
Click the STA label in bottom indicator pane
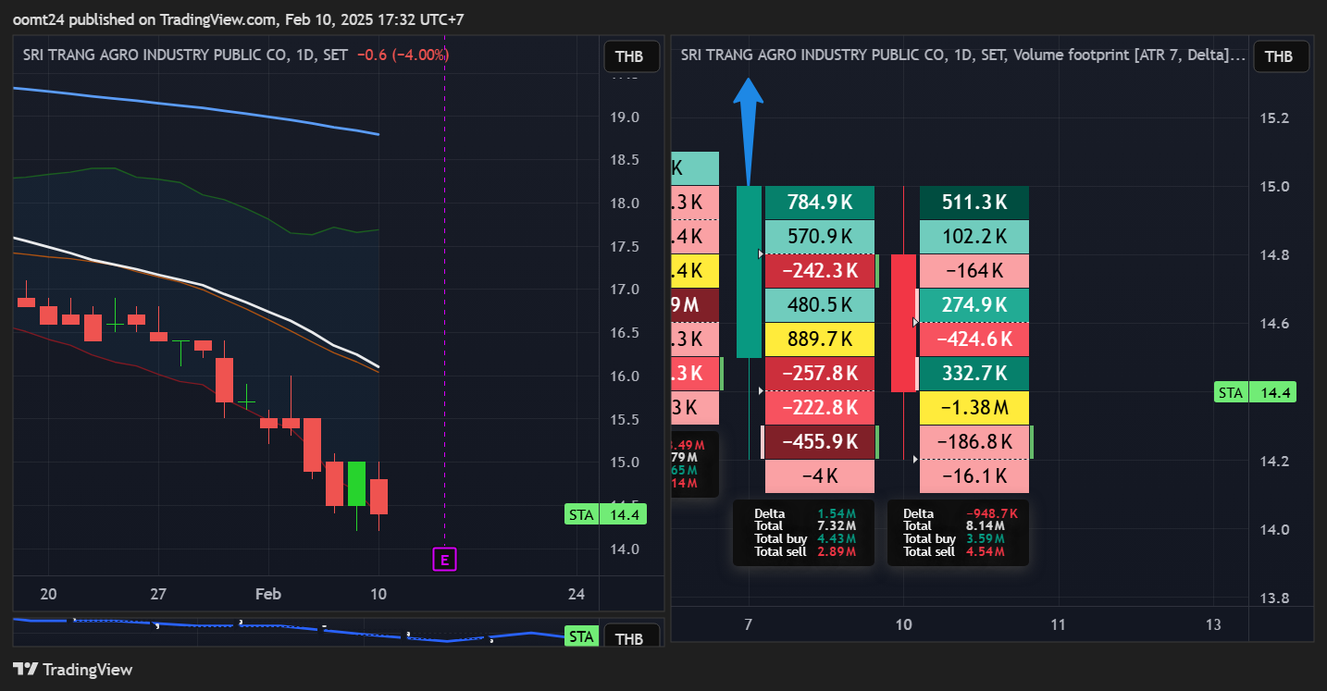point(580,636)
